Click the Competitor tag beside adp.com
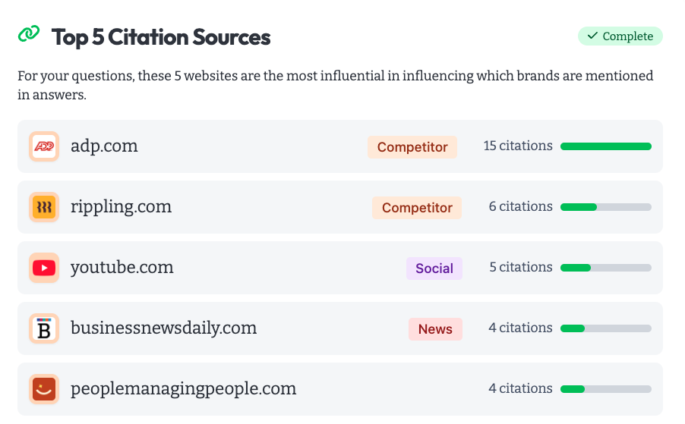Viewport: 685px width, 424px height. coord(412,147)
